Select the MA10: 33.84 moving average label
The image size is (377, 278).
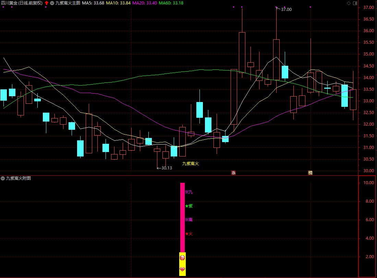118,3
